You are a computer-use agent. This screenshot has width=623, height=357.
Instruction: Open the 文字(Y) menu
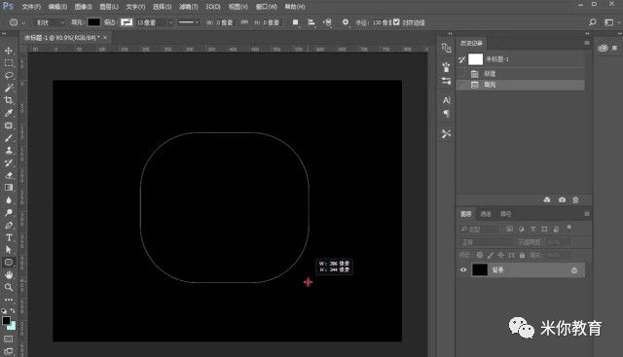point(135,7)
